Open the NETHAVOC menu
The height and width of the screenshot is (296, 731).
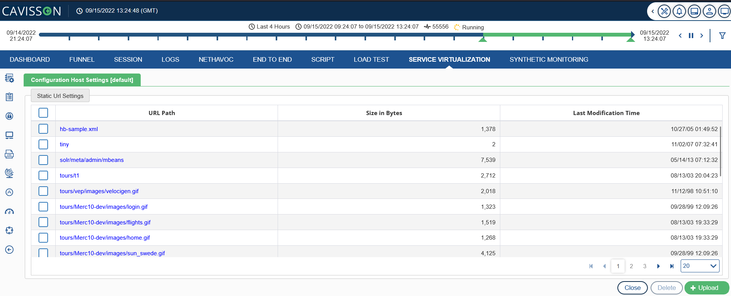tap(216, 59)
